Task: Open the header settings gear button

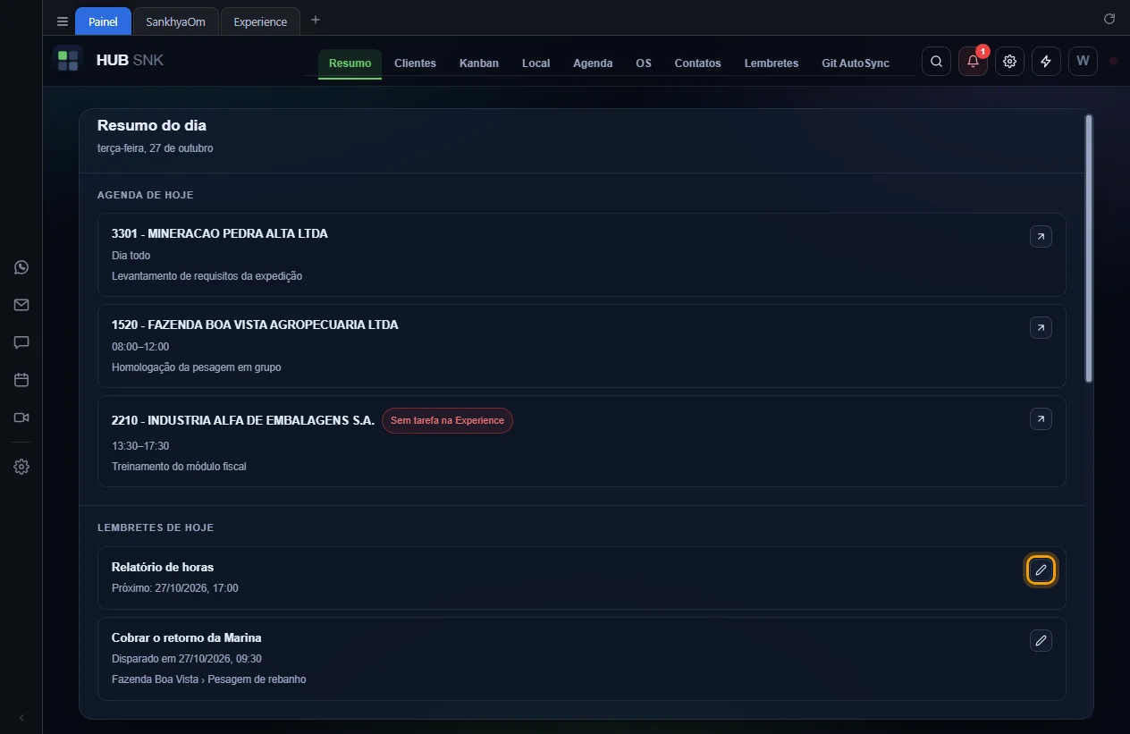Action: click(1009, 61)
